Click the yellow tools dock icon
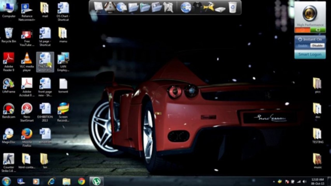 point(209,7)
